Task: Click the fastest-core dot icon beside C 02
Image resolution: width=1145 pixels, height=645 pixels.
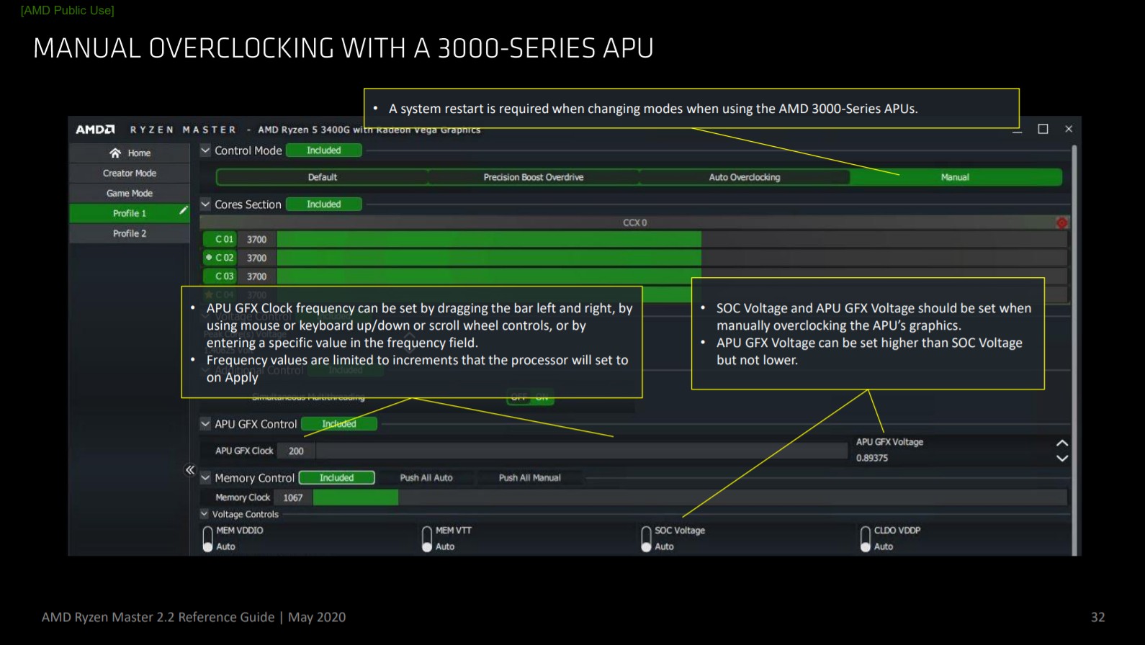Action: [x=209, y=258]
